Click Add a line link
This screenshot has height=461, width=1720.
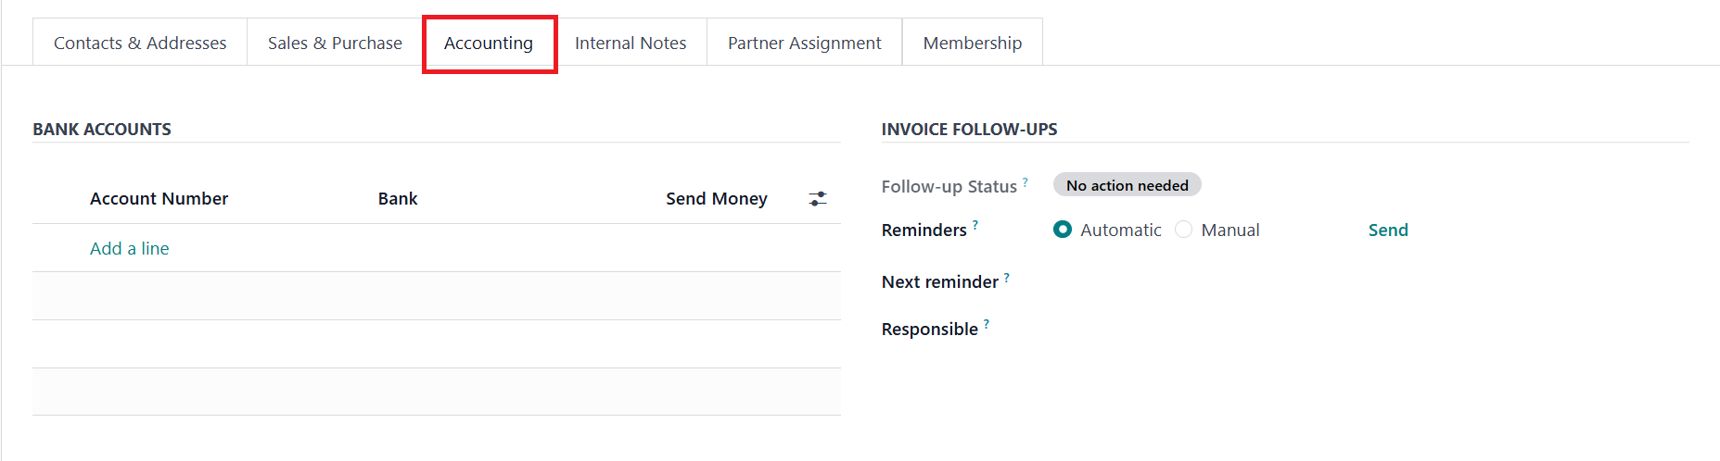(x=130, y=248)
